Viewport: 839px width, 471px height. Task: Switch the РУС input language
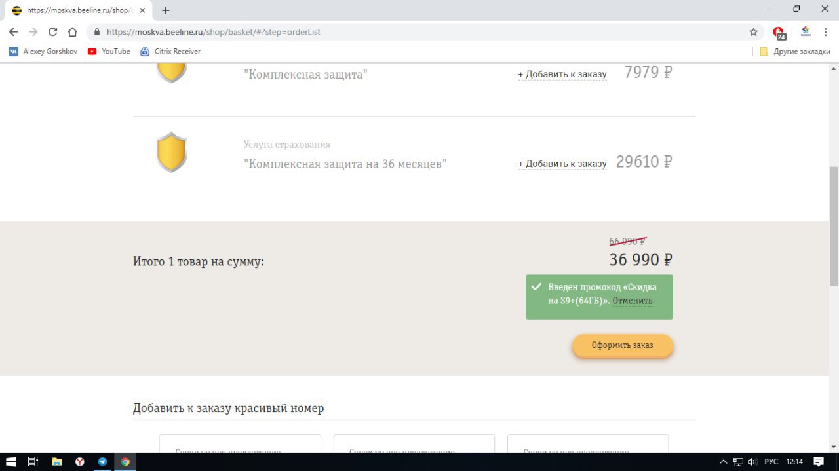coord(771,461)
